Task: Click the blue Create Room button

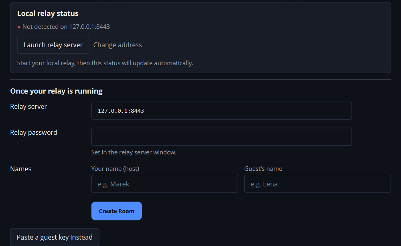Action: tap(117, 211)
